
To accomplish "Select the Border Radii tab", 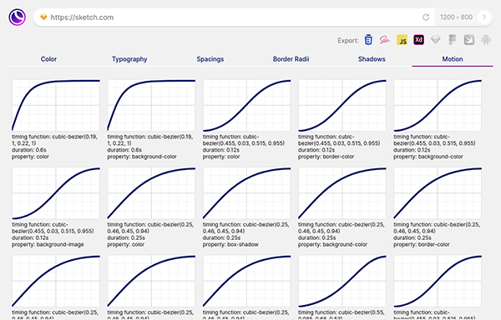I will 291,59.
